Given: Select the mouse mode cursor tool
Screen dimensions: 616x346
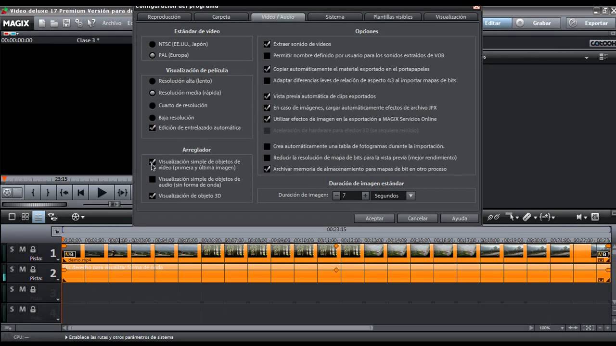Looking at the screenshot, I should click(x=509, y=217).
